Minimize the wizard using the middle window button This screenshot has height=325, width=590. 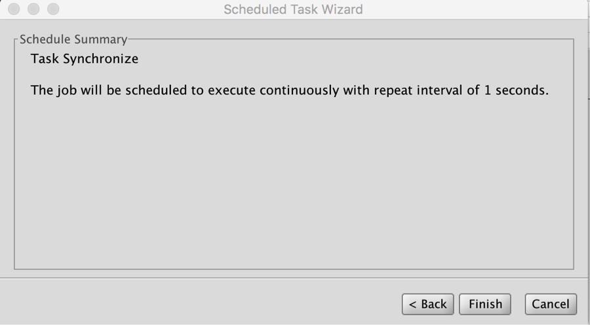33,10
